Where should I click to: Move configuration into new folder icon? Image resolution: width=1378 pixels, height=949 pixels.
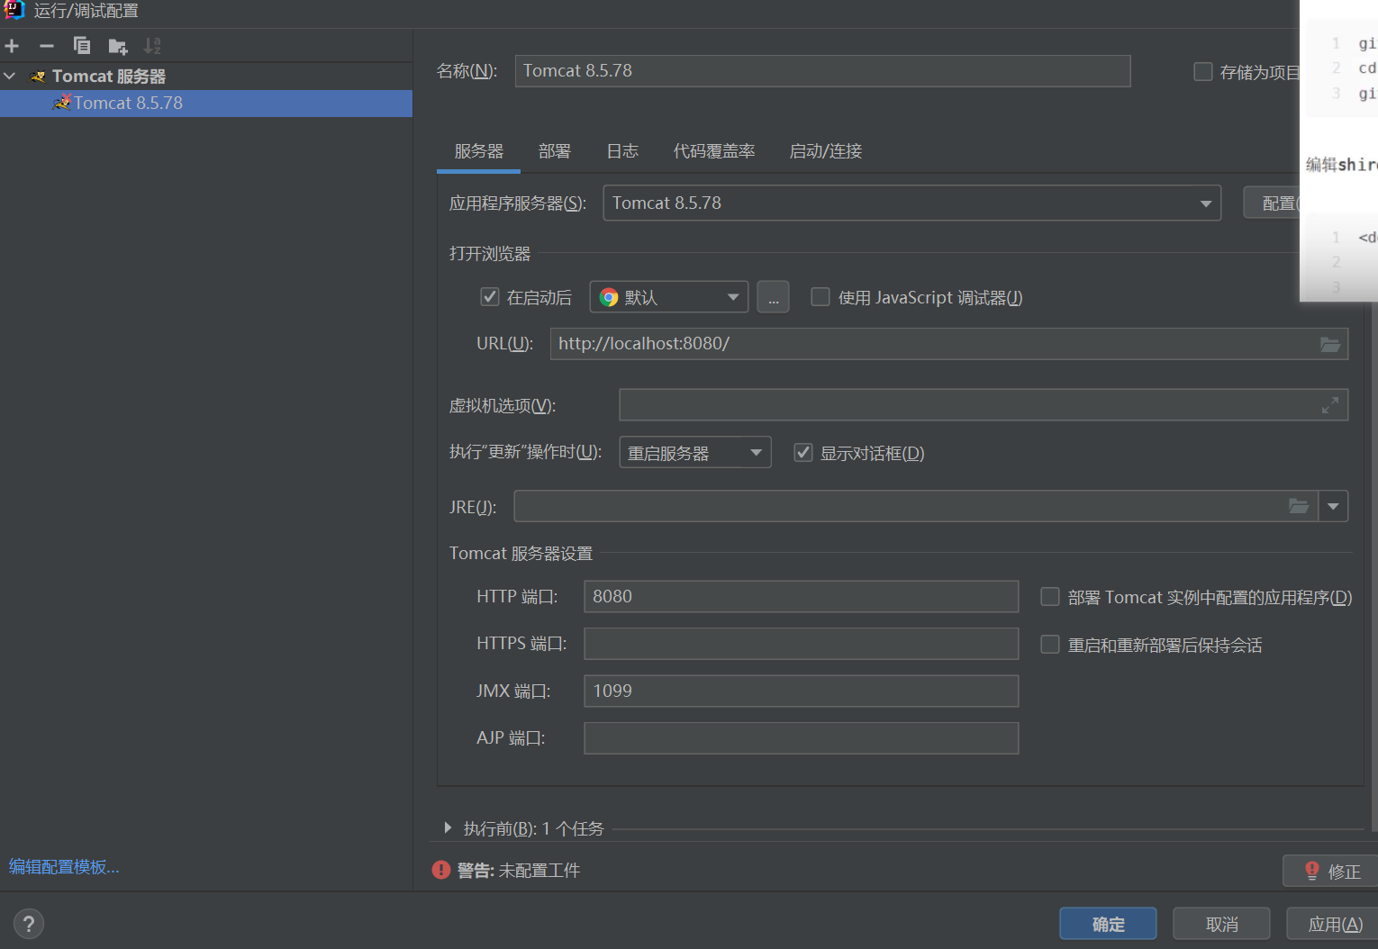pyautogui.click(x=118, y=46)
